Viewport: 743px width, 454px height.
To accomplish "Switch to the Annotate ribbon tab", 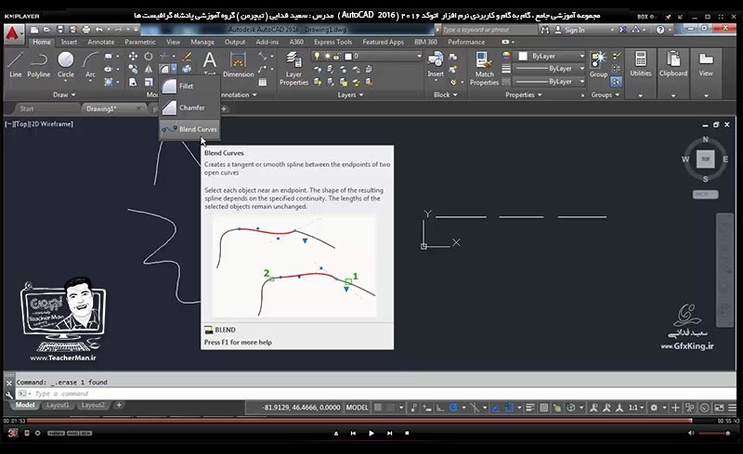I will tap(101, 42).
